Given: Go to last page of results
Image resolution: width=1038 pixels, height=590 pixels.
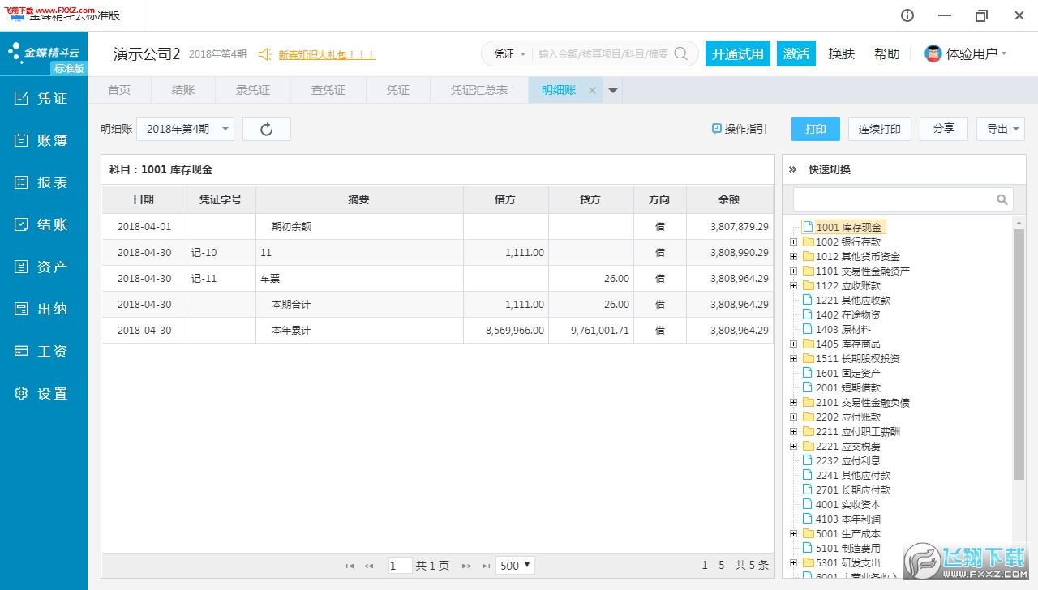Looking at the screenshot, I should point(486,566).
